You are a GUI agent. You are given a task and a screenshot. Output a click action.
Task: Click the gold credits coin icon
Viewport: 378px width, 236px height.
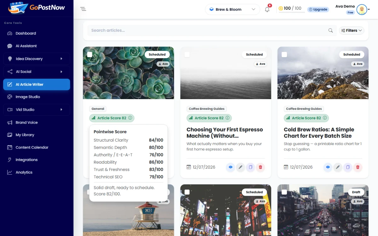click(281, 8)
